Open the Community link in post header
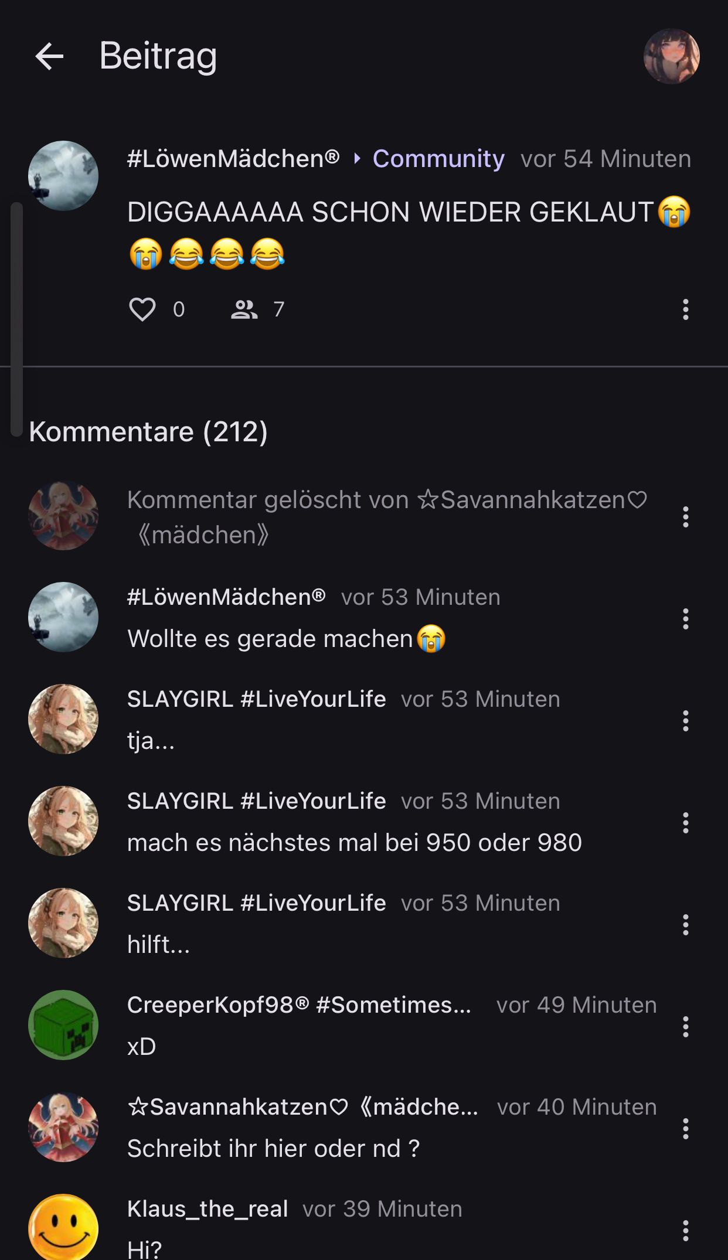This screenshot has height=1260, width=728. pos(438,159)
